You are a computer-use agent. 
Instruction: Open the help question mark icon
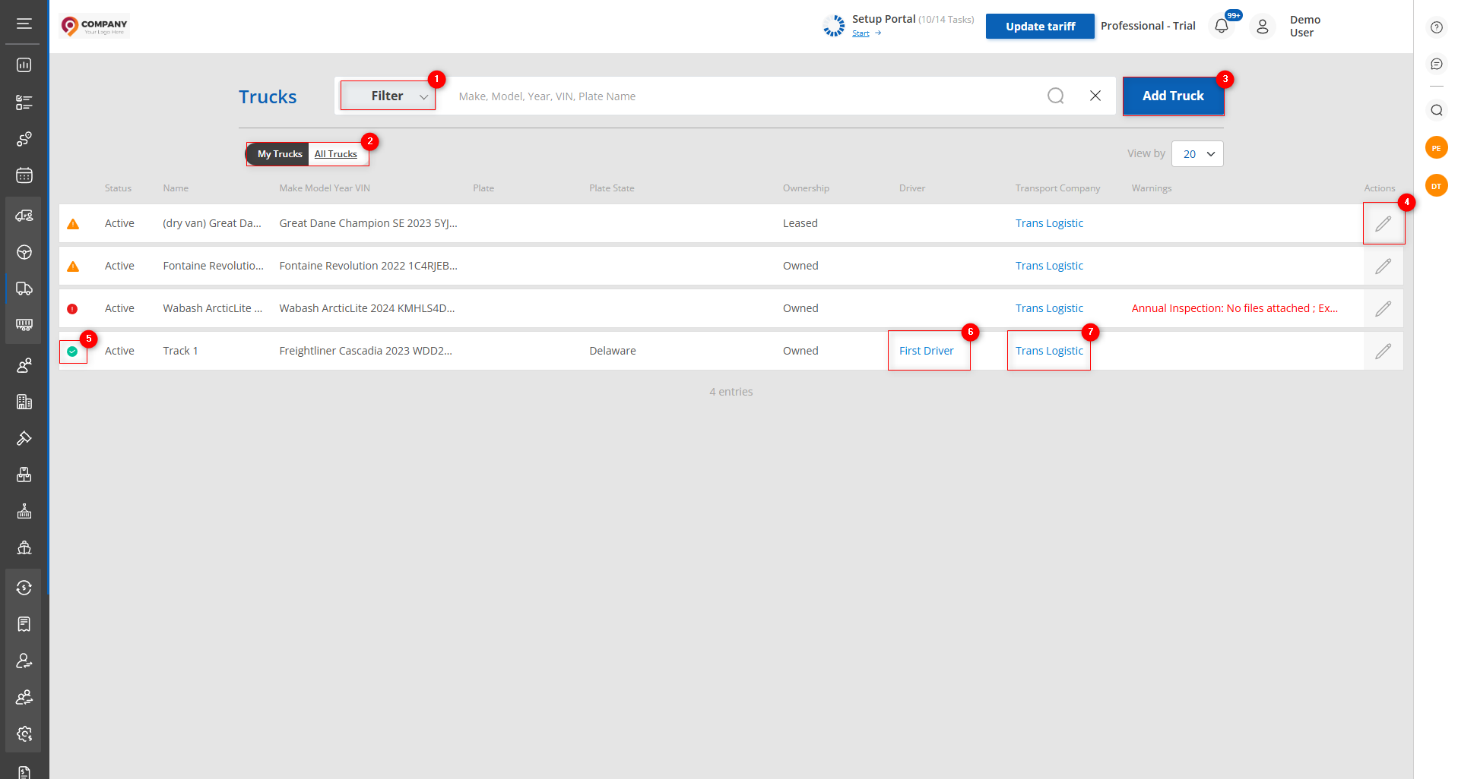(x=1436, y=27)
